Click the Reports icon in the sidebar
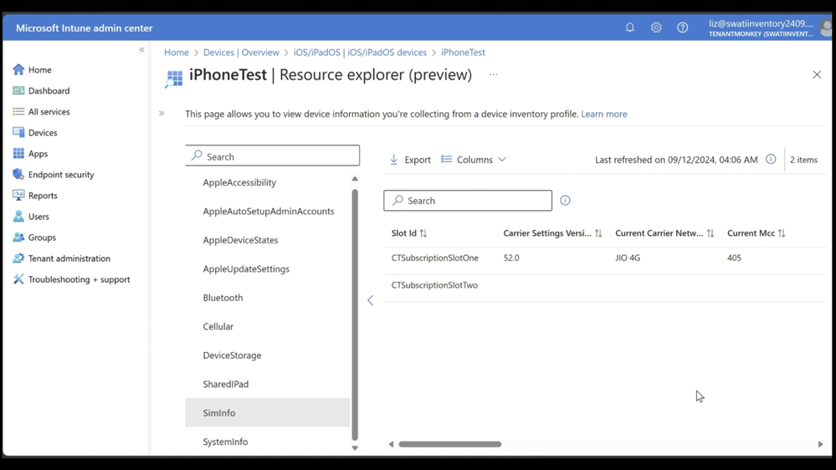The width and height of the screenshot is (836, 470). [18, 195]
